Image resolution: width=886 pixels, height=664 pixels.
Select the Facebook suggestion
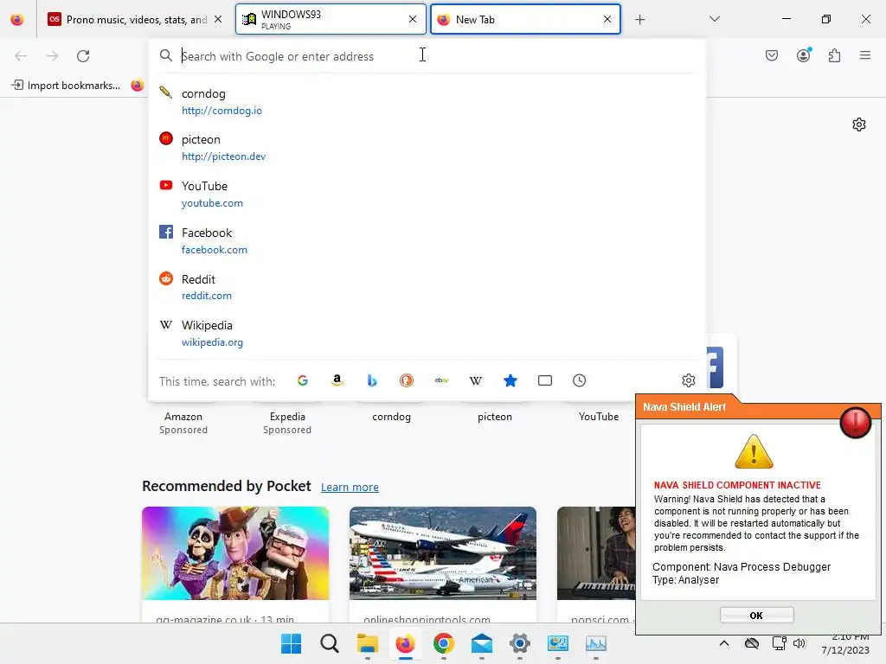point(427,241)
